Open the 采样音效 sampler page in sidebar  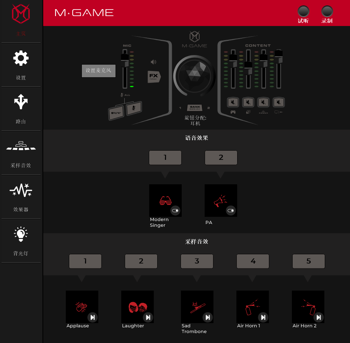21,146
